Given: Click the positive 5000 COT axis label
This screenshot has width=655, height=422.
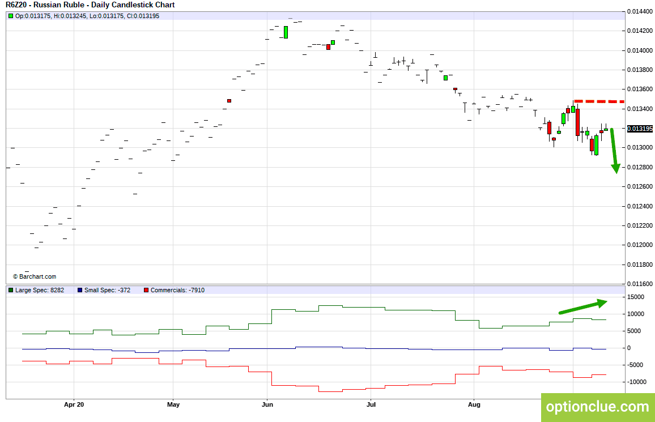Looking at the screenshot, I should coord(634,331).
